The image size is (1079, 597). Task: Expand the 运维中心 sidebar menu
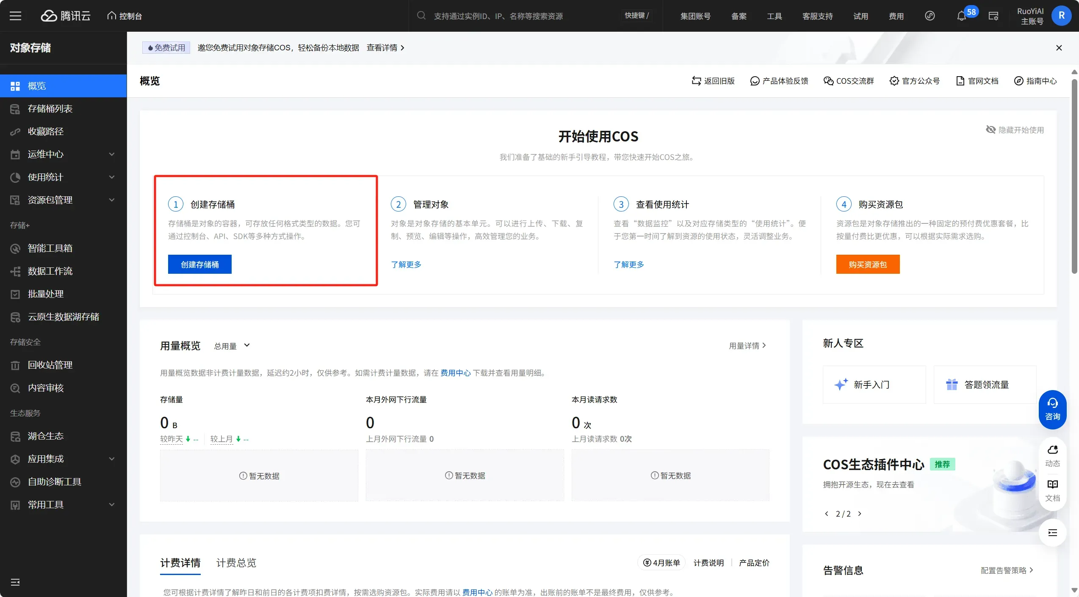(64, 154)
